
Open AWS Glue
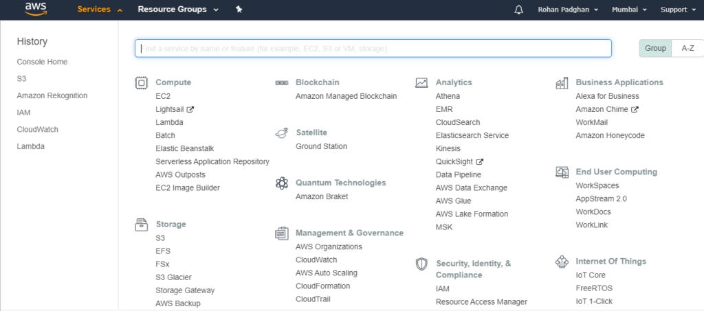pyautogui.click(x=454, y=201)
